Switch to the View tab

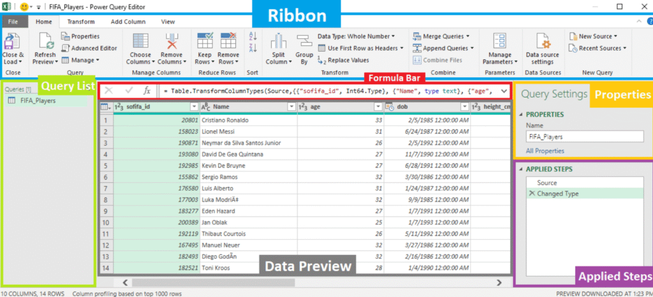pos(168,22)
